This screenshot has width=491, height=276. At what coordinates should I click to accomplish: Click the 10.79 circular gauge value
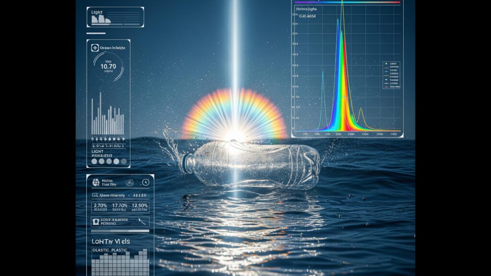click(x=109, y=66)
